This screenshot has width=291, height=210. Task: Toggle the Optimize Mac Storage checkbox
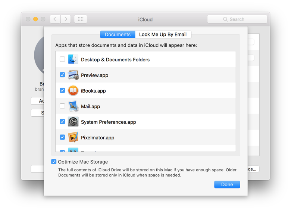54,162
